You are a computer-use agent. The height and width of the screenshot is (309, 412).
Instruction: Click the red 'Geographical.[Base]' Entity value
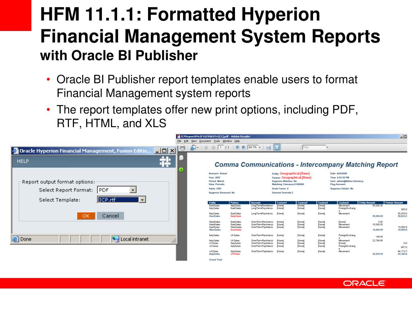[295, 173]
